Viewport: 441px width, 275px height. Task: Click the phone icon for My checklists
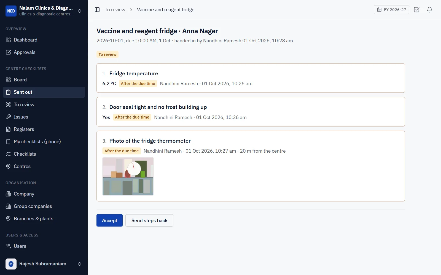pyautogui.click(x=8, y=142)
